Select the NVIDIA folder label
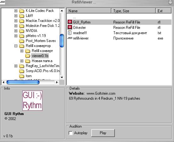This screenshot has width=174, height=142. pos(31,31)
